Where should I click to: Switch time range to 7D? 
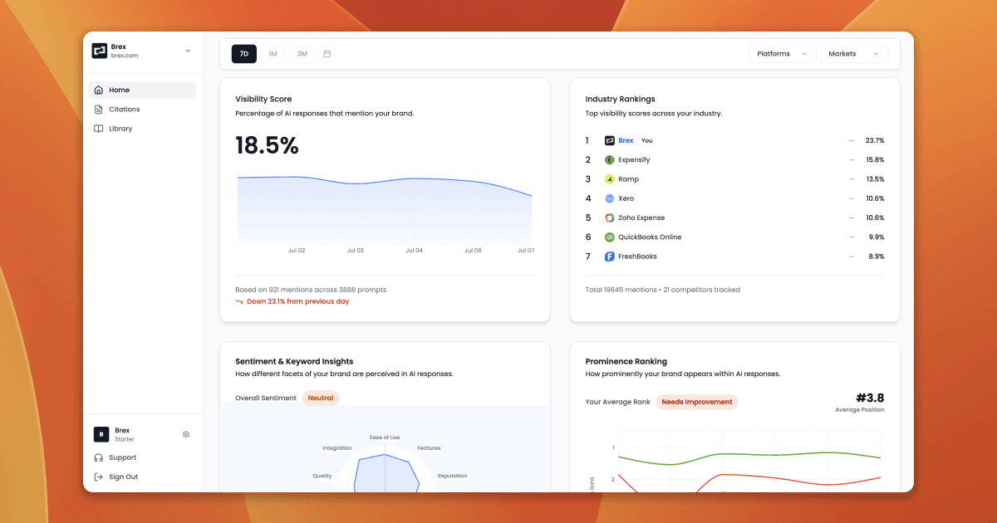[243, 54]
